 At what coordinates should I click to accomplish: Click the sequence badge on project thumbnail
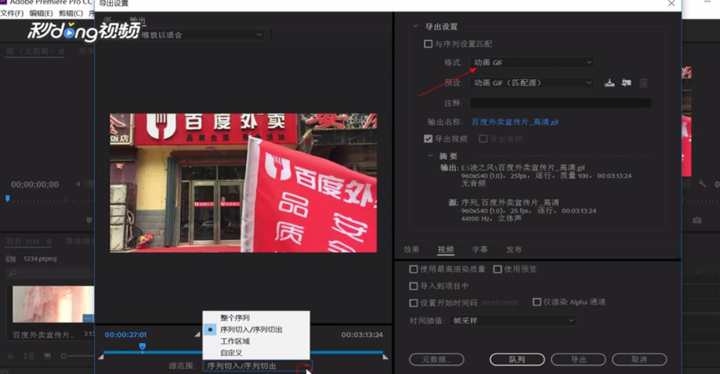(x=88, y=318)
